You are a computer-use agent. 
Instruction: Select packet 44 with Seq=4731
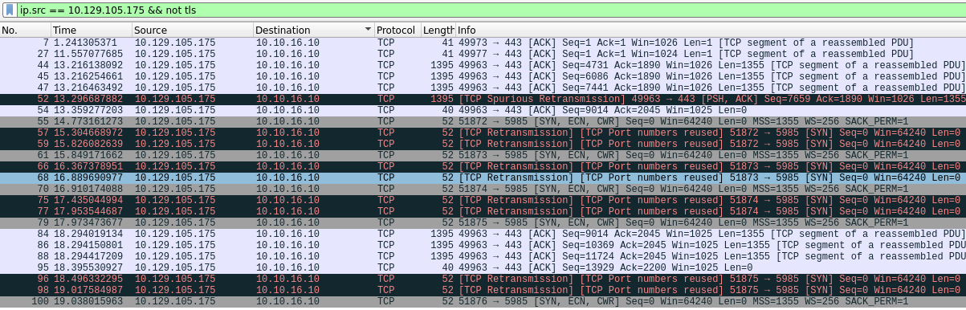(483, 65)
